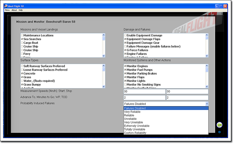Choose Very Reliable option
234x144 pixels.
[166, 112]
